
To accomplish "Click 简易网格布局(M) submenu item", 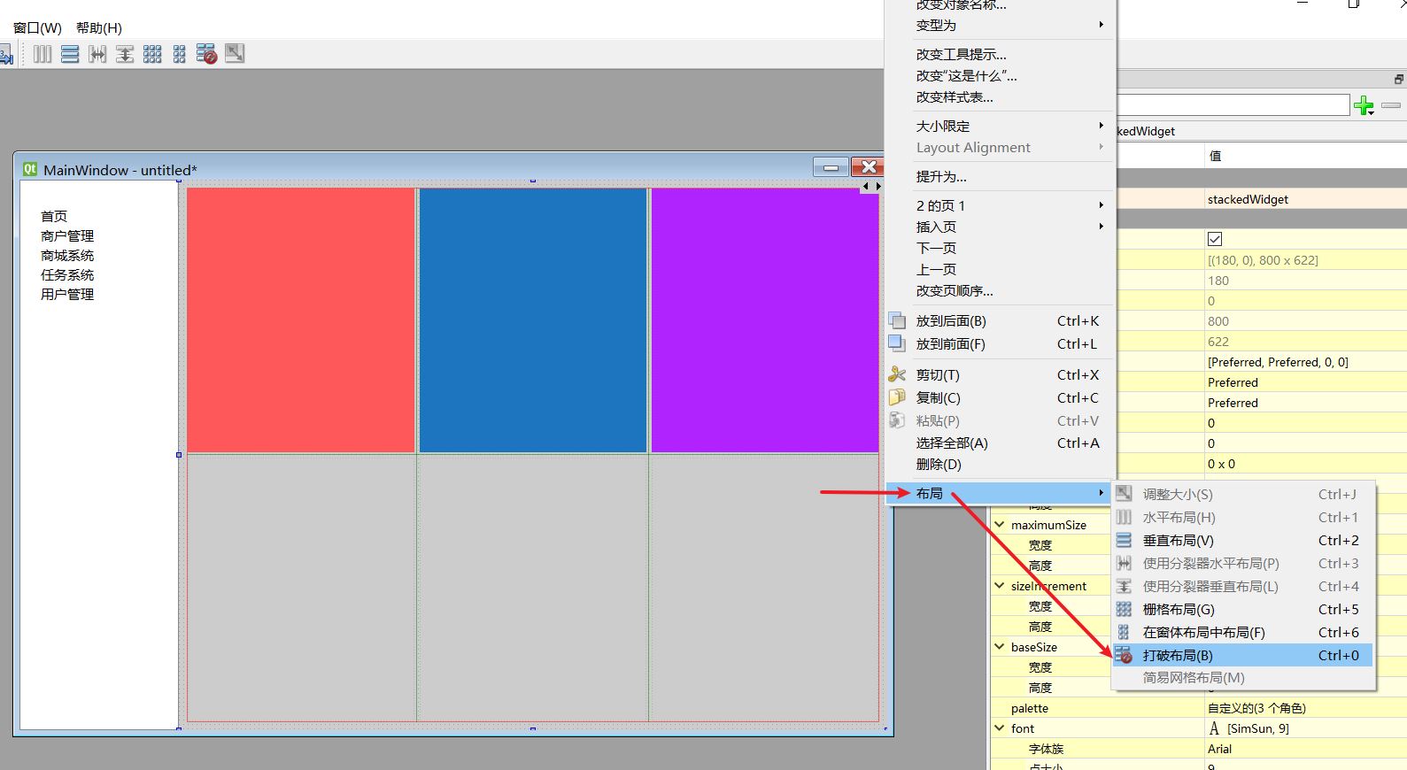I will click(x=1242, y=678).
